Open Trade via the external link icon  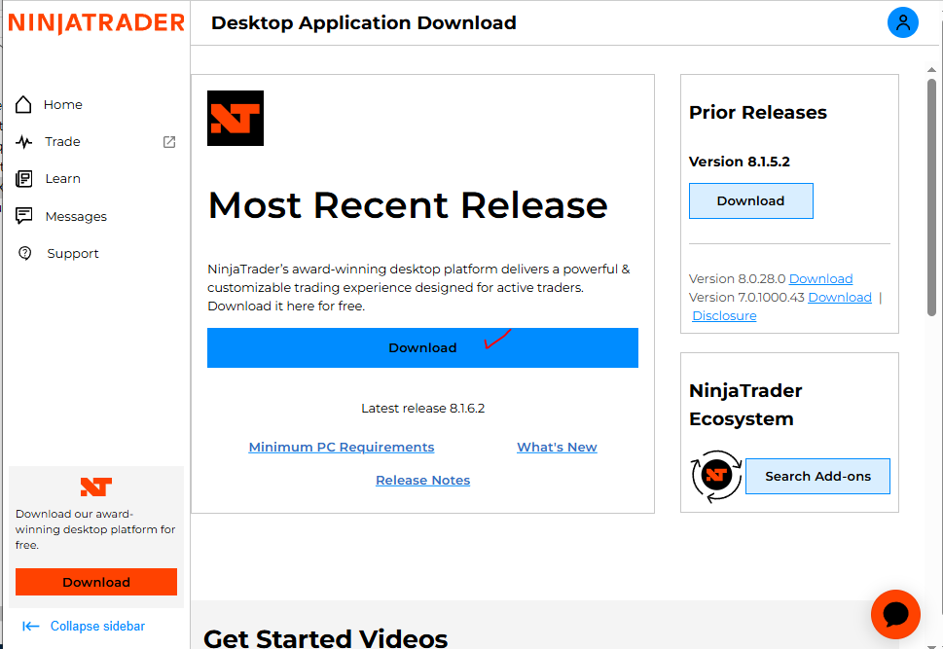coord(169,142)
